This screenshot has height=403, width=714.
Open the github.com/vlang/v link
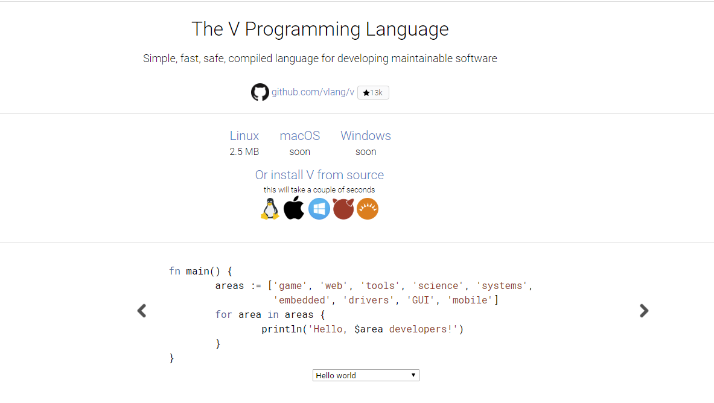point(313,92)
